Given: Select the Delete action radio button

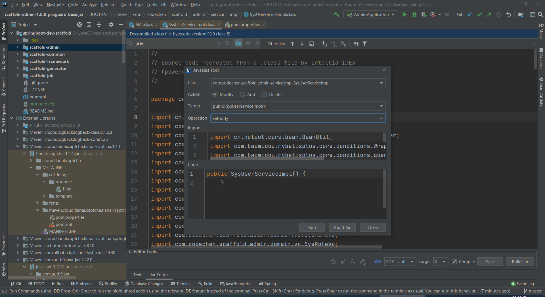Looking at the screenshot, I should point(264,94).
